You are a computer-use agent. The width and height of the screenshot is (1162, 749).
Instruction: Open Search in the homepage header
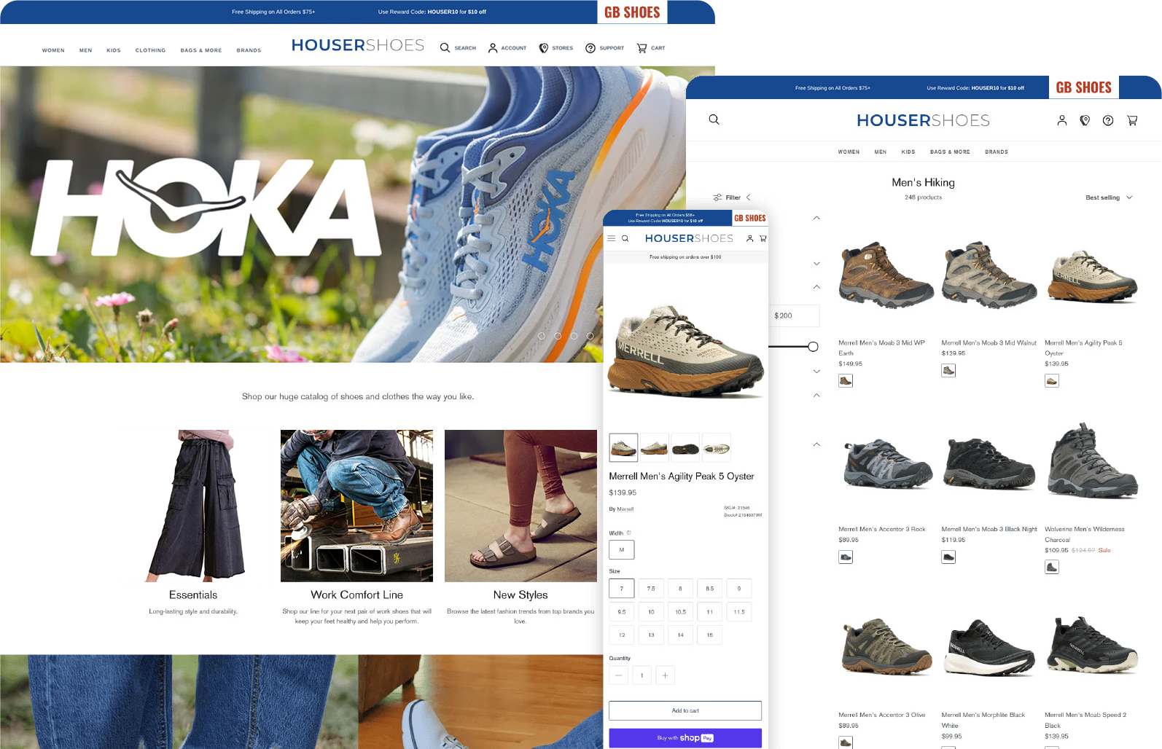(458, 48)
